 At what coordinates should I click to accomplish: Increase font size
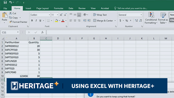click(x=61, y=15)
